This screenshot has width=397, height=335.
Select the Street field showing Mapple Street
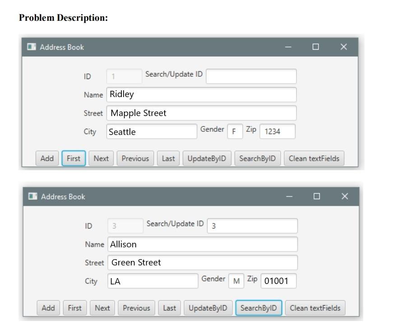click(202, 113)
